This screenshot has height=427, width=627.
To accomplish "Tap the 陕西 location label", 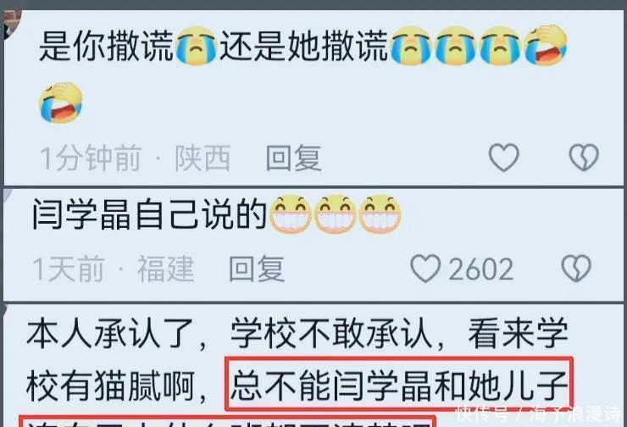I will coord(203,158).
